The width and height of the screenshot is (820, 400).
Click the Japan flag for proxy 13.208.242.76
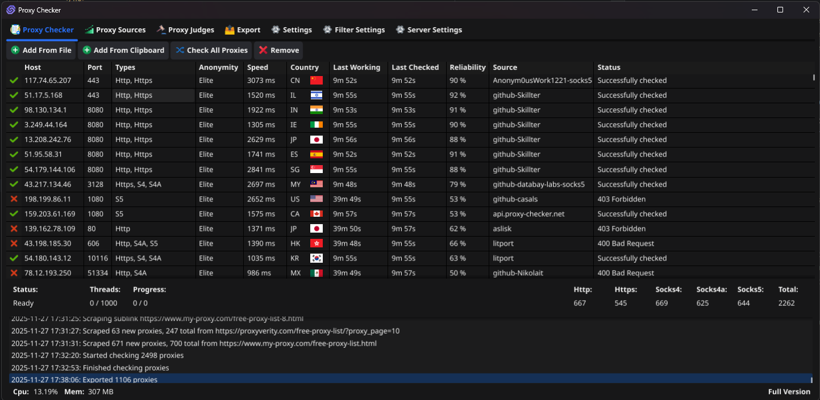click(316, 139)
